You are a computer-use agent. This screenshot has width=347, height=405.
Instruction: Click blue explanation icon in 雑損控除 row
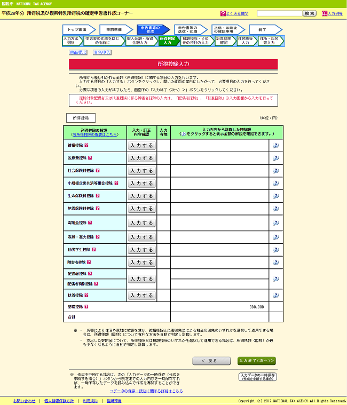[276, 146]
